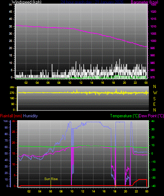The image size is (164, 196).
Task: Click the humidity axis value 70
Action: pos(6,141)
